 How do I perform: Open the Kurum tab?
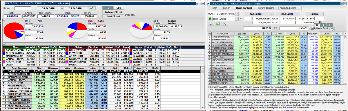point(227,8)
